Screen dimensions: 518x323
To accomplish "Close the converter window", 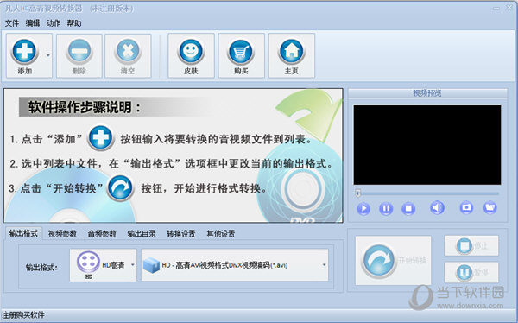I will (509, 8).
